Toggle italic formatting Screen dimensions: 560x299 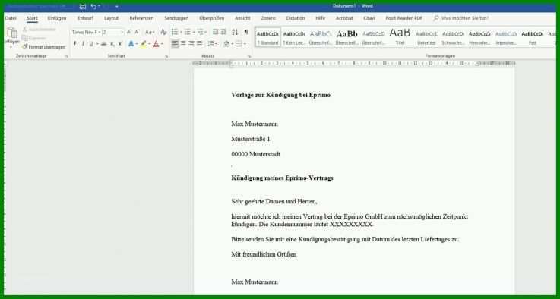tap(83, 44)
